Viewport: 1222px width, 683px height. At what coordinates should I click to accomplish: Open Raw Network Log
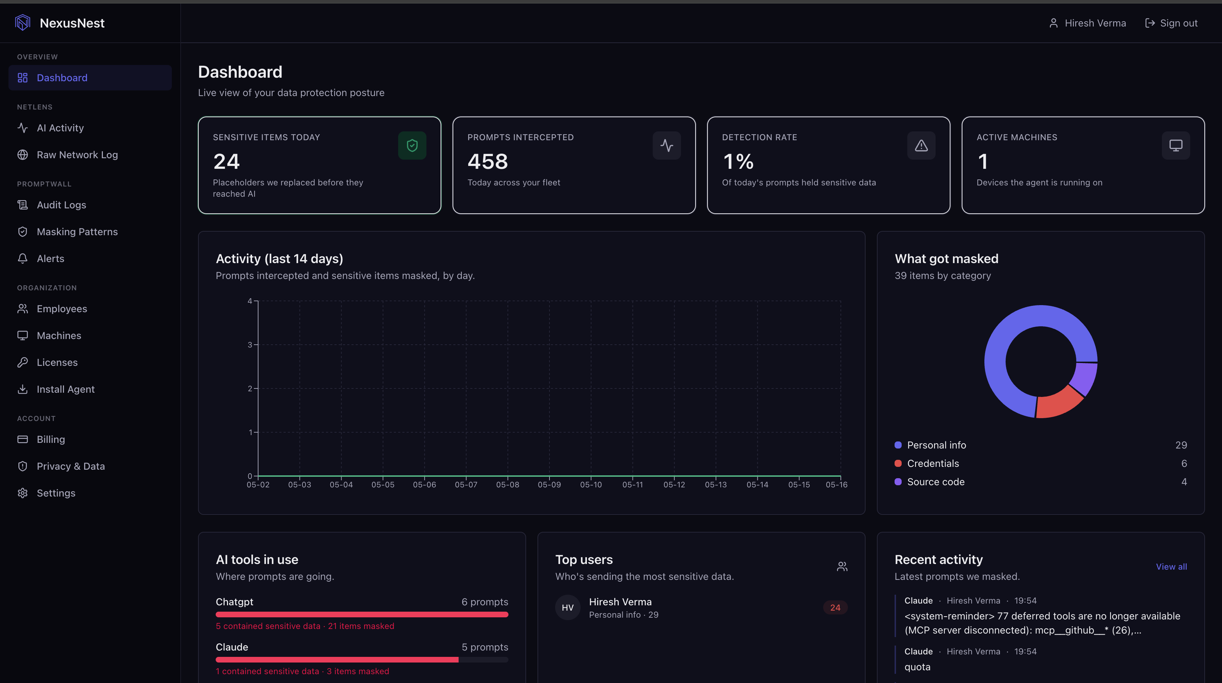[x=90, y=155]
